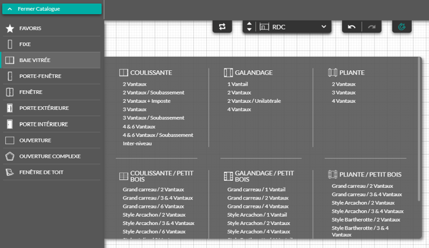This screenshot has width=429, height=248.
Task: Click the redo arrow
Action: tap(371, 27)
